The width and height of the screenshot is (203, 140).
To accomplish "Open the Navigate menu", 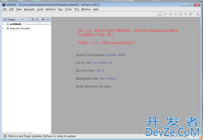I will 29,9.
